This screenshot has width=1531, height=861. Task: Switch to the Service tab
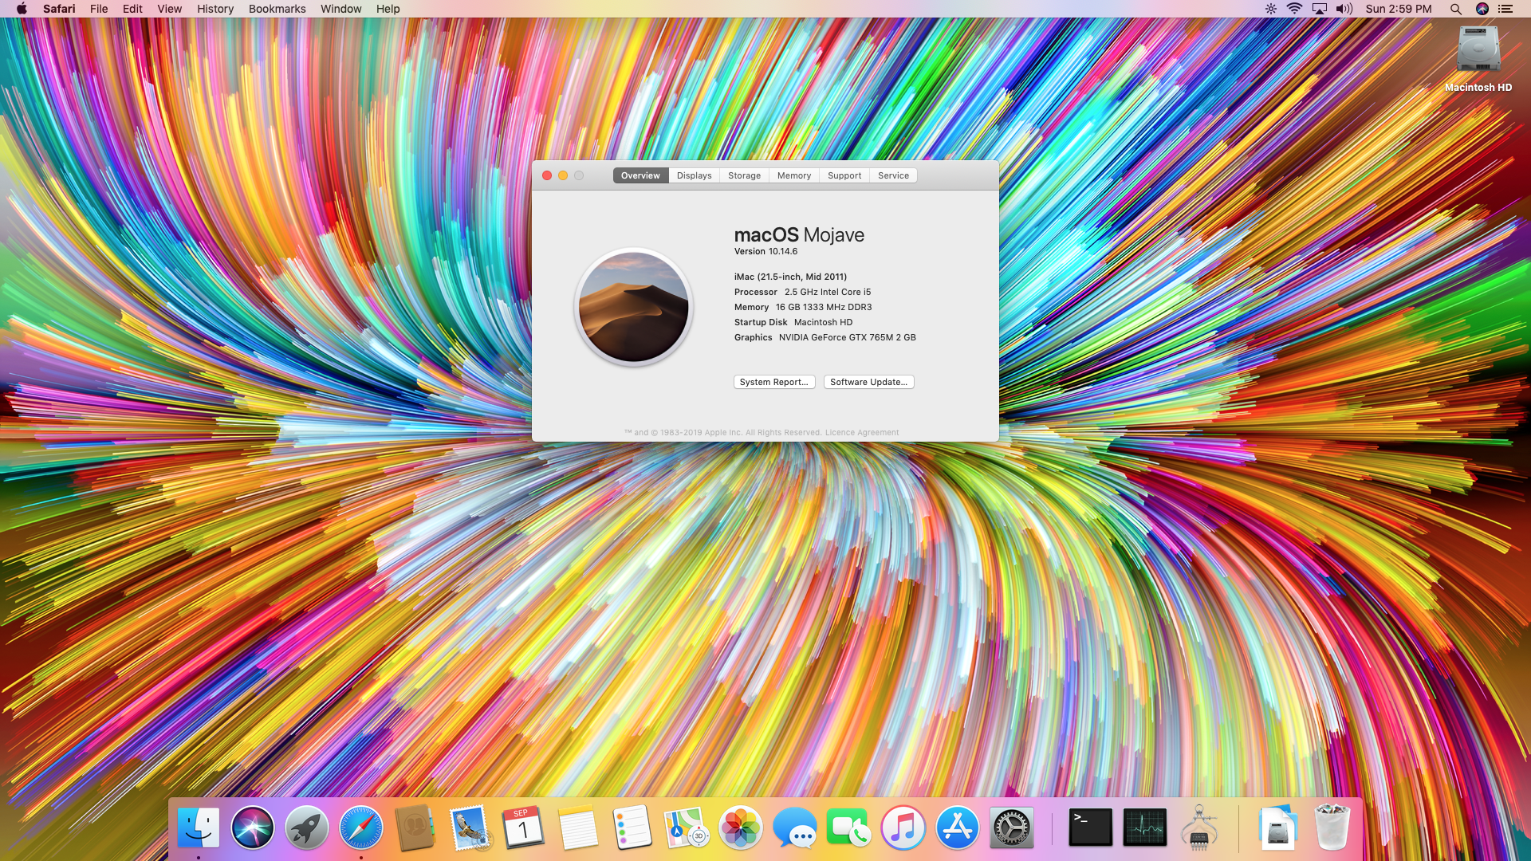pos(893,175)
